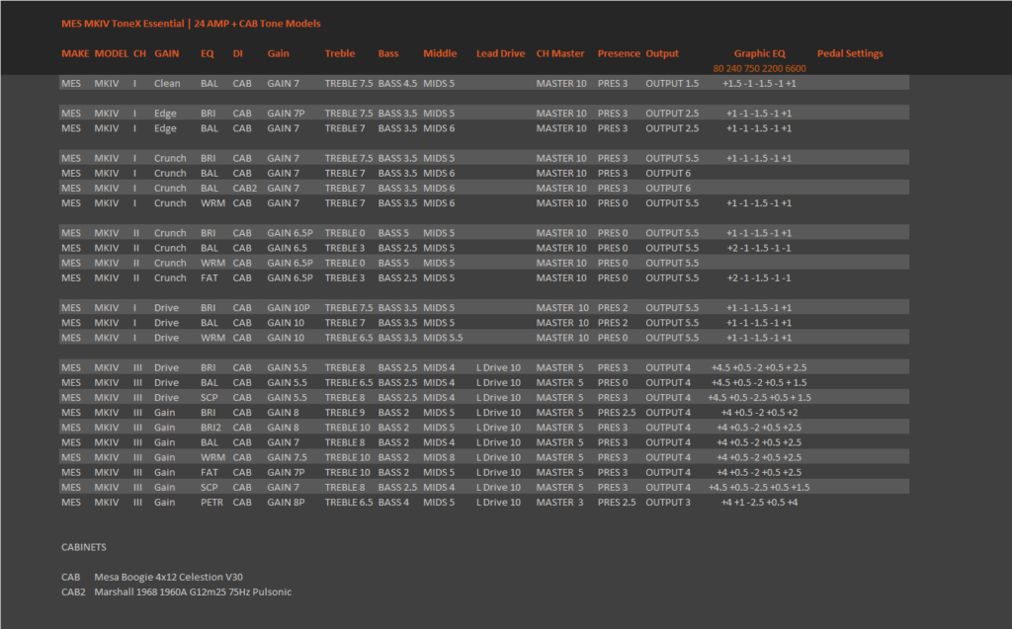Screen dimensions: 1012x629
Task: Select the Pedal Settings column header
Action: [x=850, y=53]
